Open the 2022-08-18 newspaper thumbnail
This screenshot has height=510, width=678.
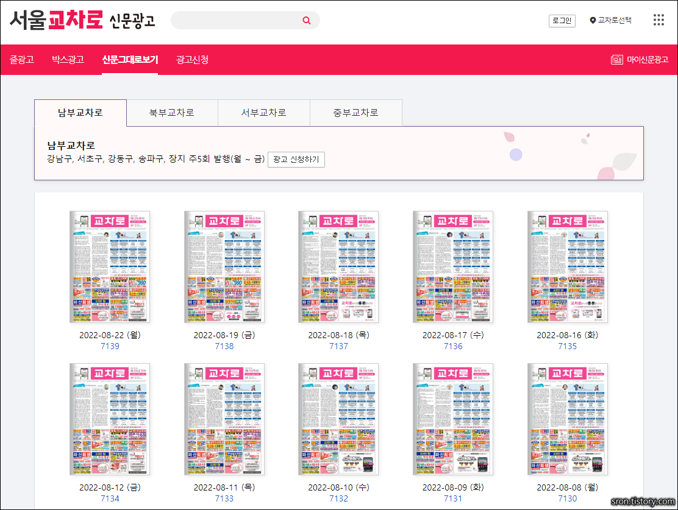(338, 267)
